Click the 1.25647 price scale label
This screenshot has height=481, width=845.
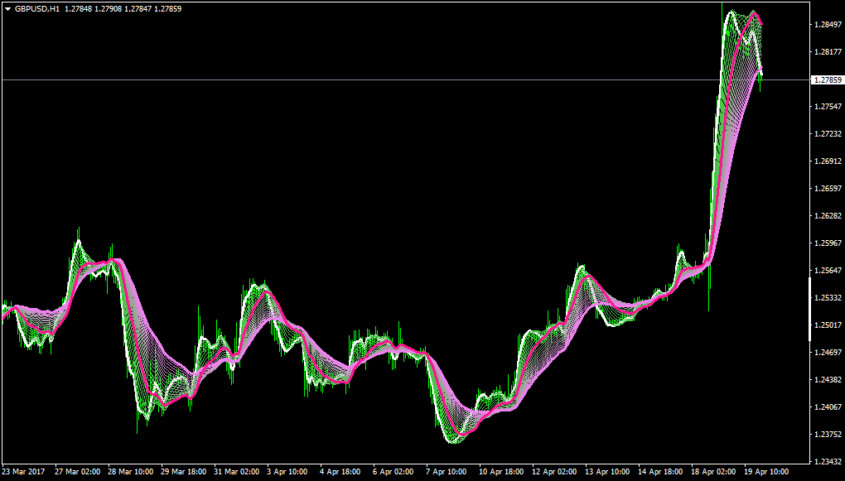point(828,271)
